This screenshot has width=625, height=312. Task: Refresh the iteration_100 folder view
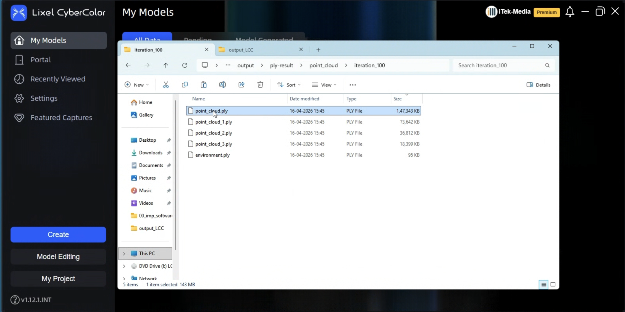coord(185,65)
